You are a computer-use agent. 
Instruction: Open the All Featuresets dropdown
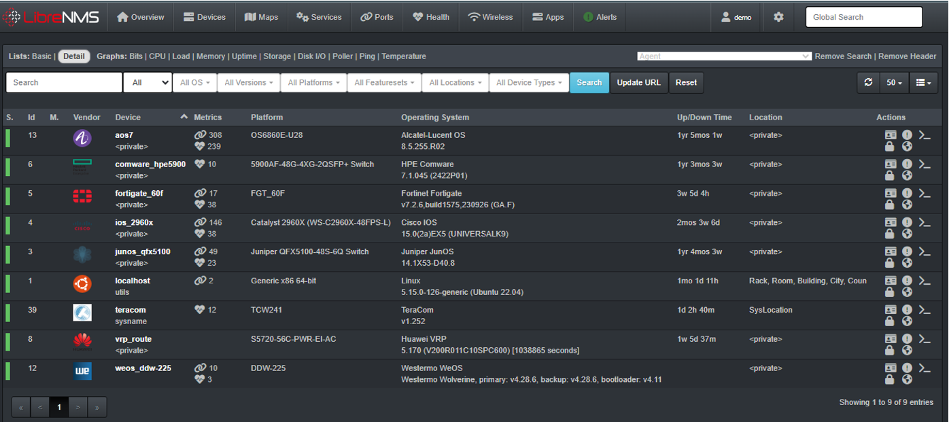pyautogui.click(x=384, y=82)
